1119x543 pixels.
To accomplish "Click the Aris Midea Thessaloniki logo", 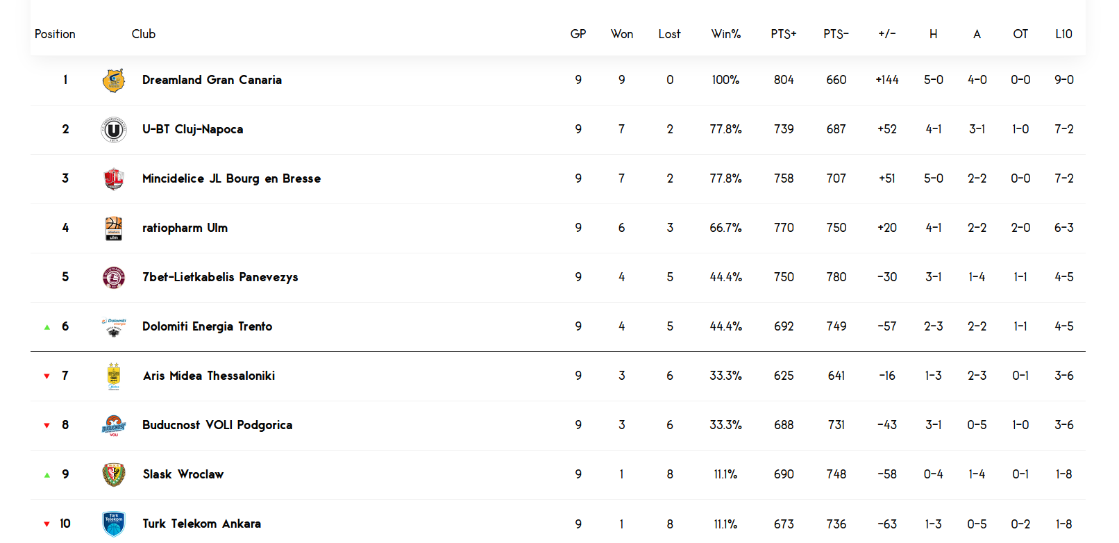I will (x=114, y=376).
